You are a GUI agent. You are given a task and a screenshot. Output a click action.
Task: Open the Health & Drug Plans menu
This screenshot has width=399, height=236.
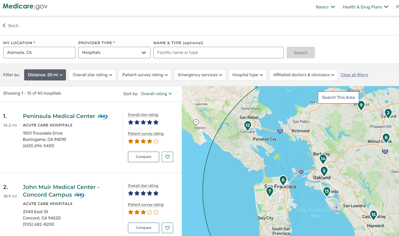tap(365, 7)
